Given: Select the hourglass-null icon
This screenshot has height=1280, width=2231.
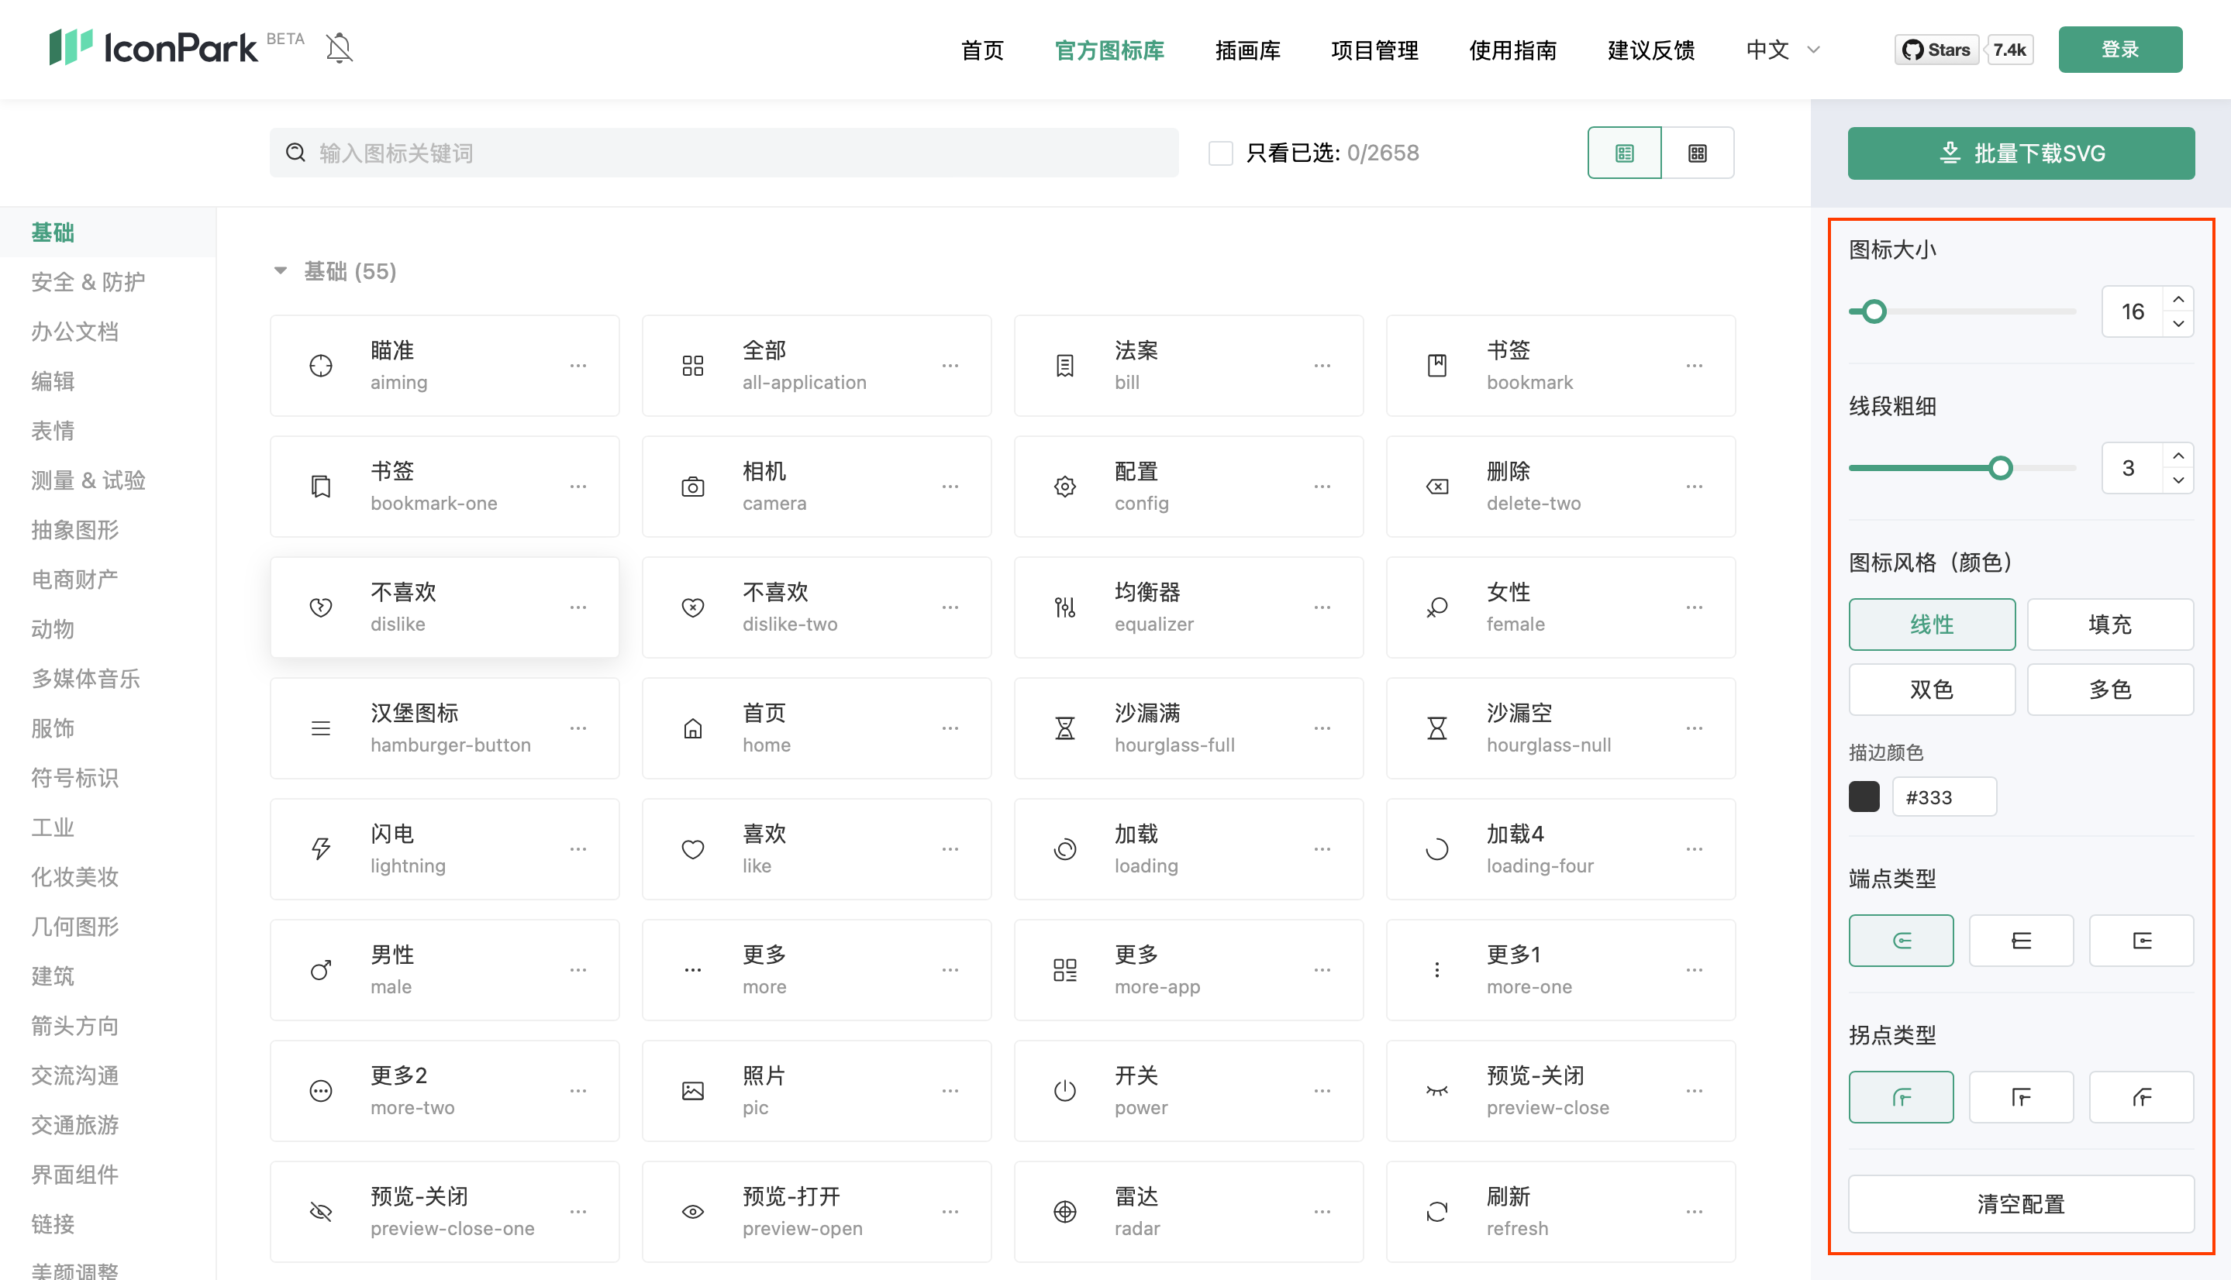Looking at the screenshot, I should [1437, 728].
